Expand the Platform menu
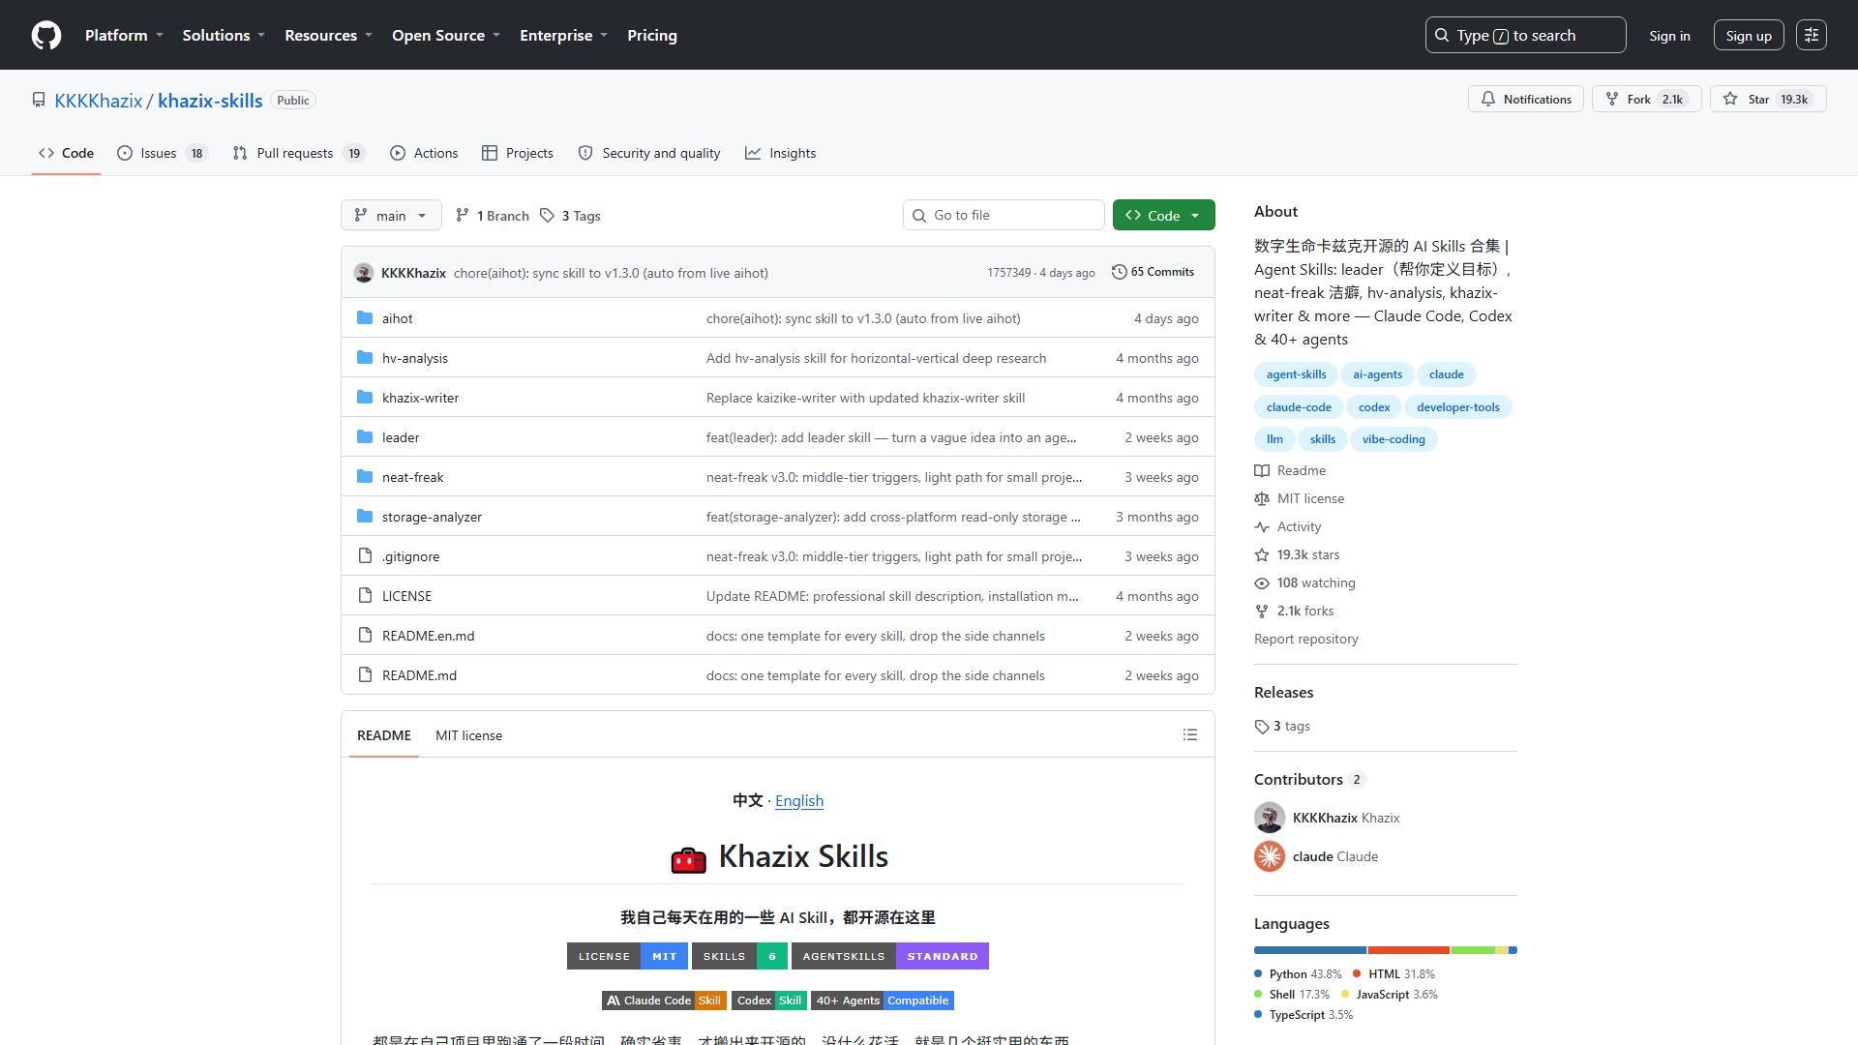The height and width of the screenshot is (1045, 1858). pyautogui.click(x=124, y=35)
